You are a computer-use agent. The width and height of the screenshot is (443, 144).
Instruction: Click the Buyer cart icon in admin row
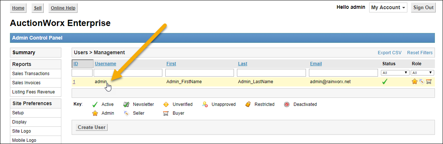point(428,82)
